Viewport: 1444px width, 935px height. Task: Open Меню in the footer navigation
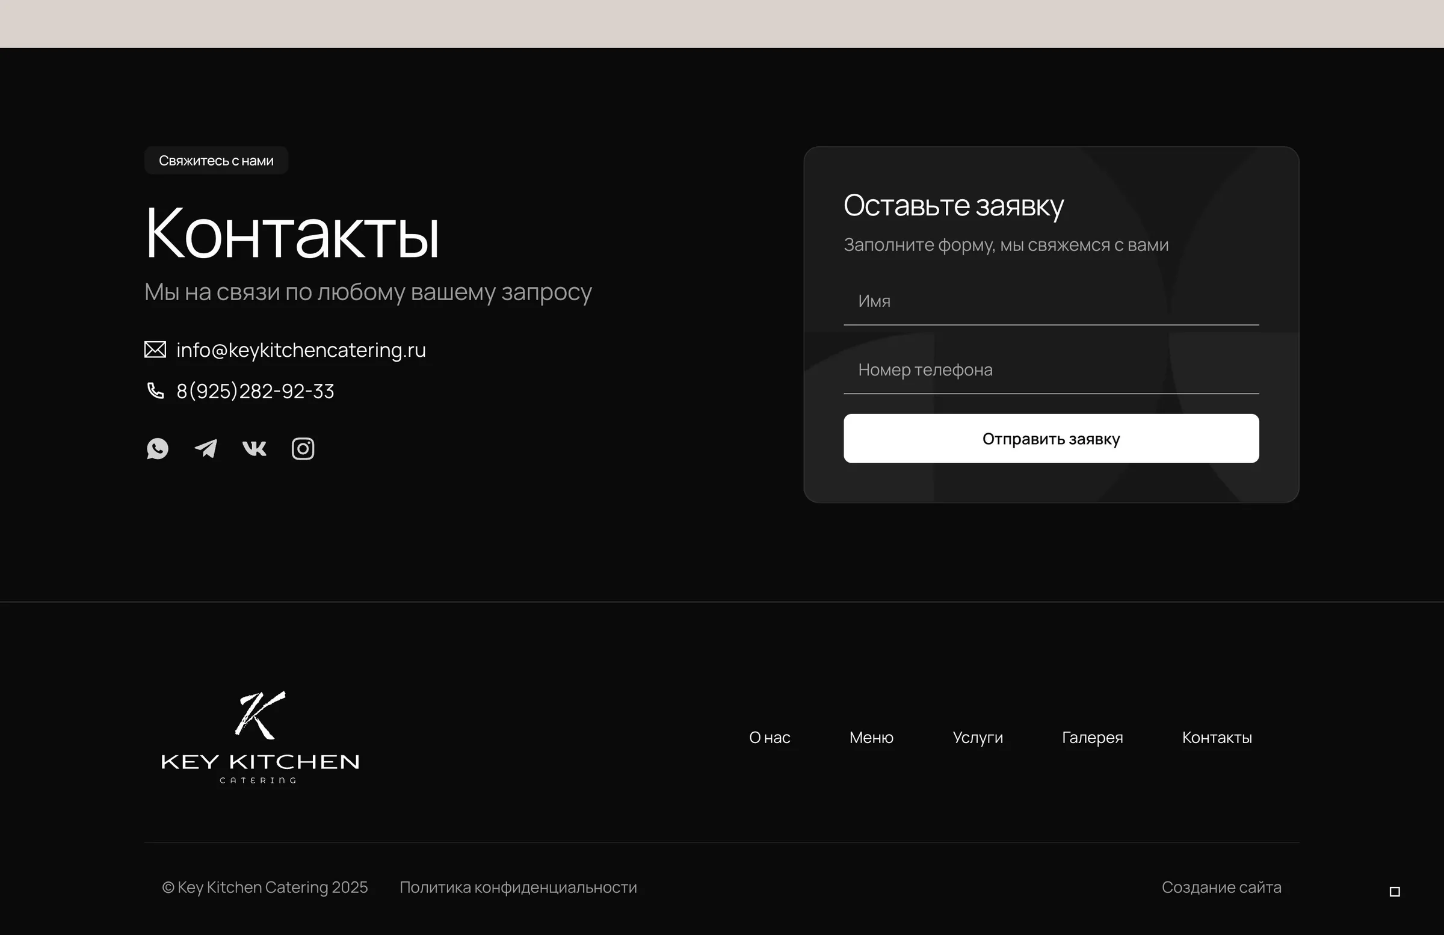pyautogui.click(x=871, y=737)
